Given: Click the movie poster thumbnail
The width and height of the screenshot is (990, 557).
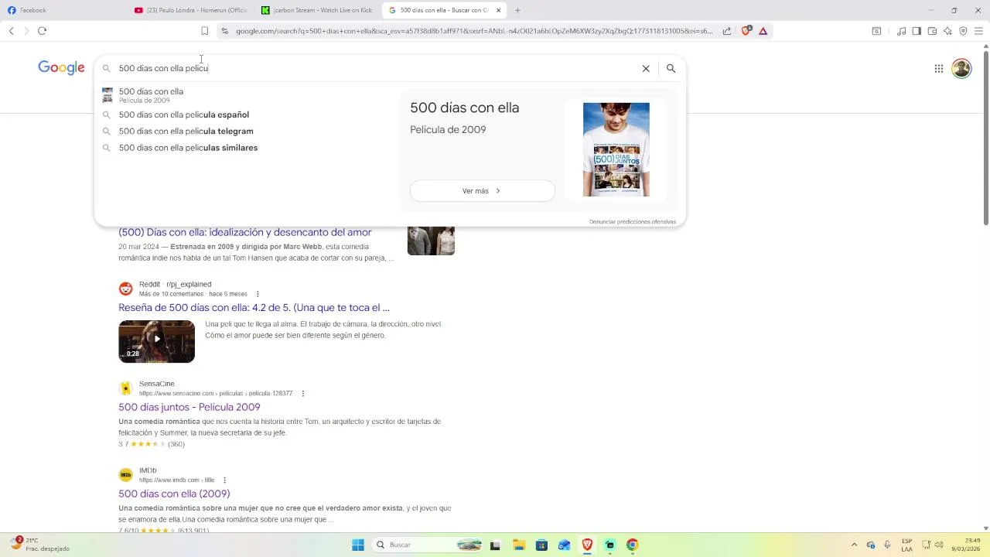Looking at the screenshot, I should pos(616,149).
